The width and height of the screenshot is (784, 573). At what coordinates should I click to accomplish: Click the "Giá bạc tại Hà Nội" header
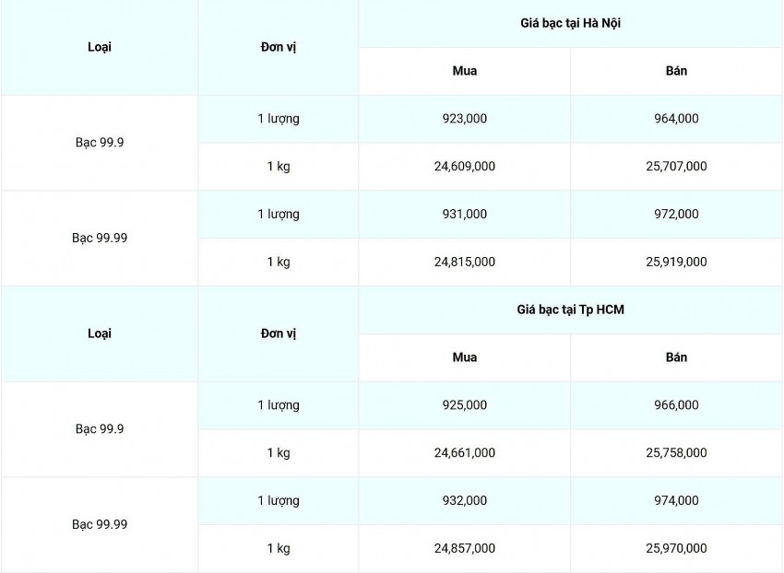click(x=570, y=23)
